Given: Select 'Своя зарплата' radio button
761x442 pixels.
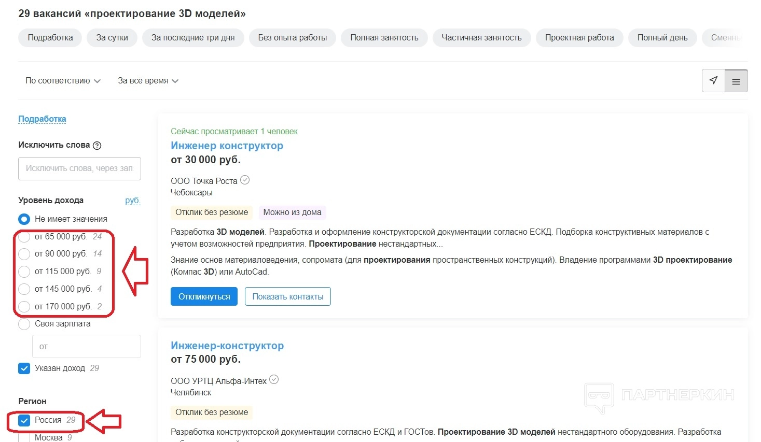Looking at the screenshot, I should (24, 324).
